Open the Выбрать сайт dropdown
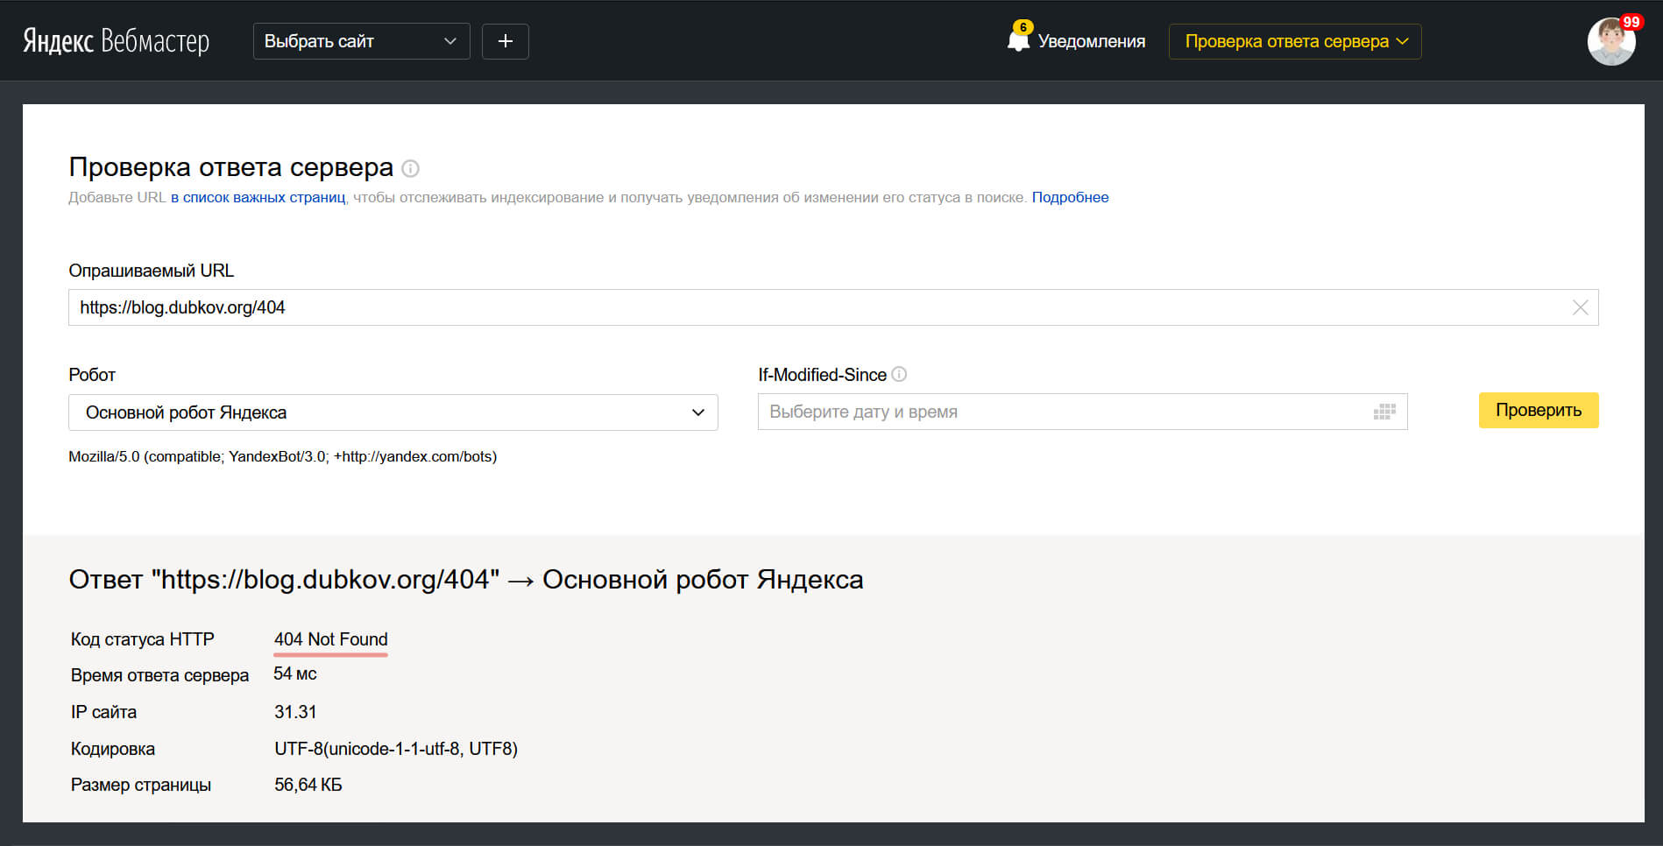The image size is (1663, 846). [x=361, y=41]
